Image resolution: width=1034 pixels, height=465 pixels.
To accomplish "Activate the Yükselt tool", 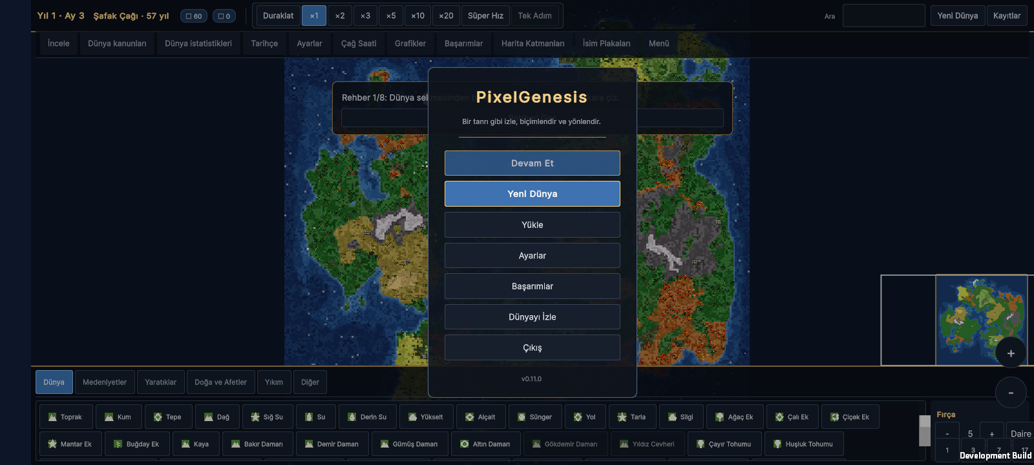I will [426, 417].
